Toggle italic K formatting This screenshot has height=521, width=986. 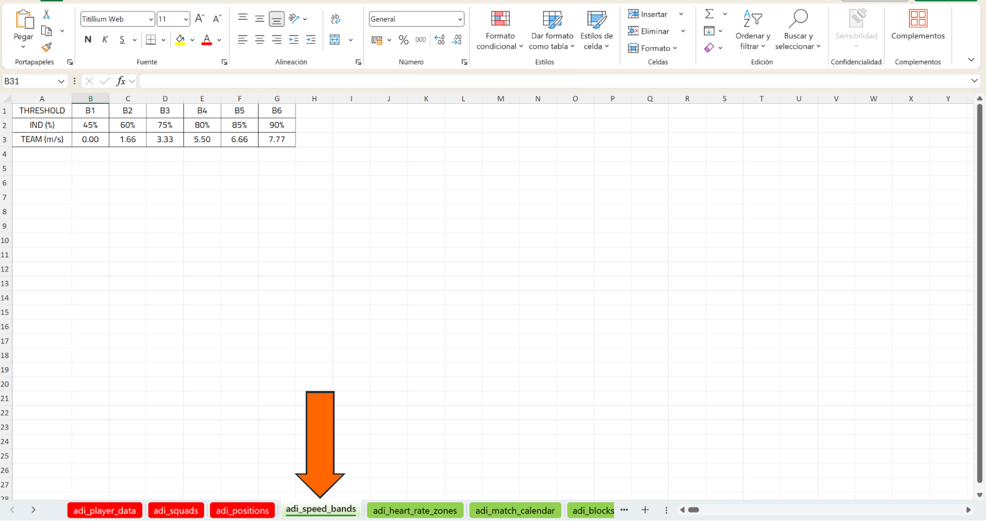pyautogui.click(x=105, y=40)
